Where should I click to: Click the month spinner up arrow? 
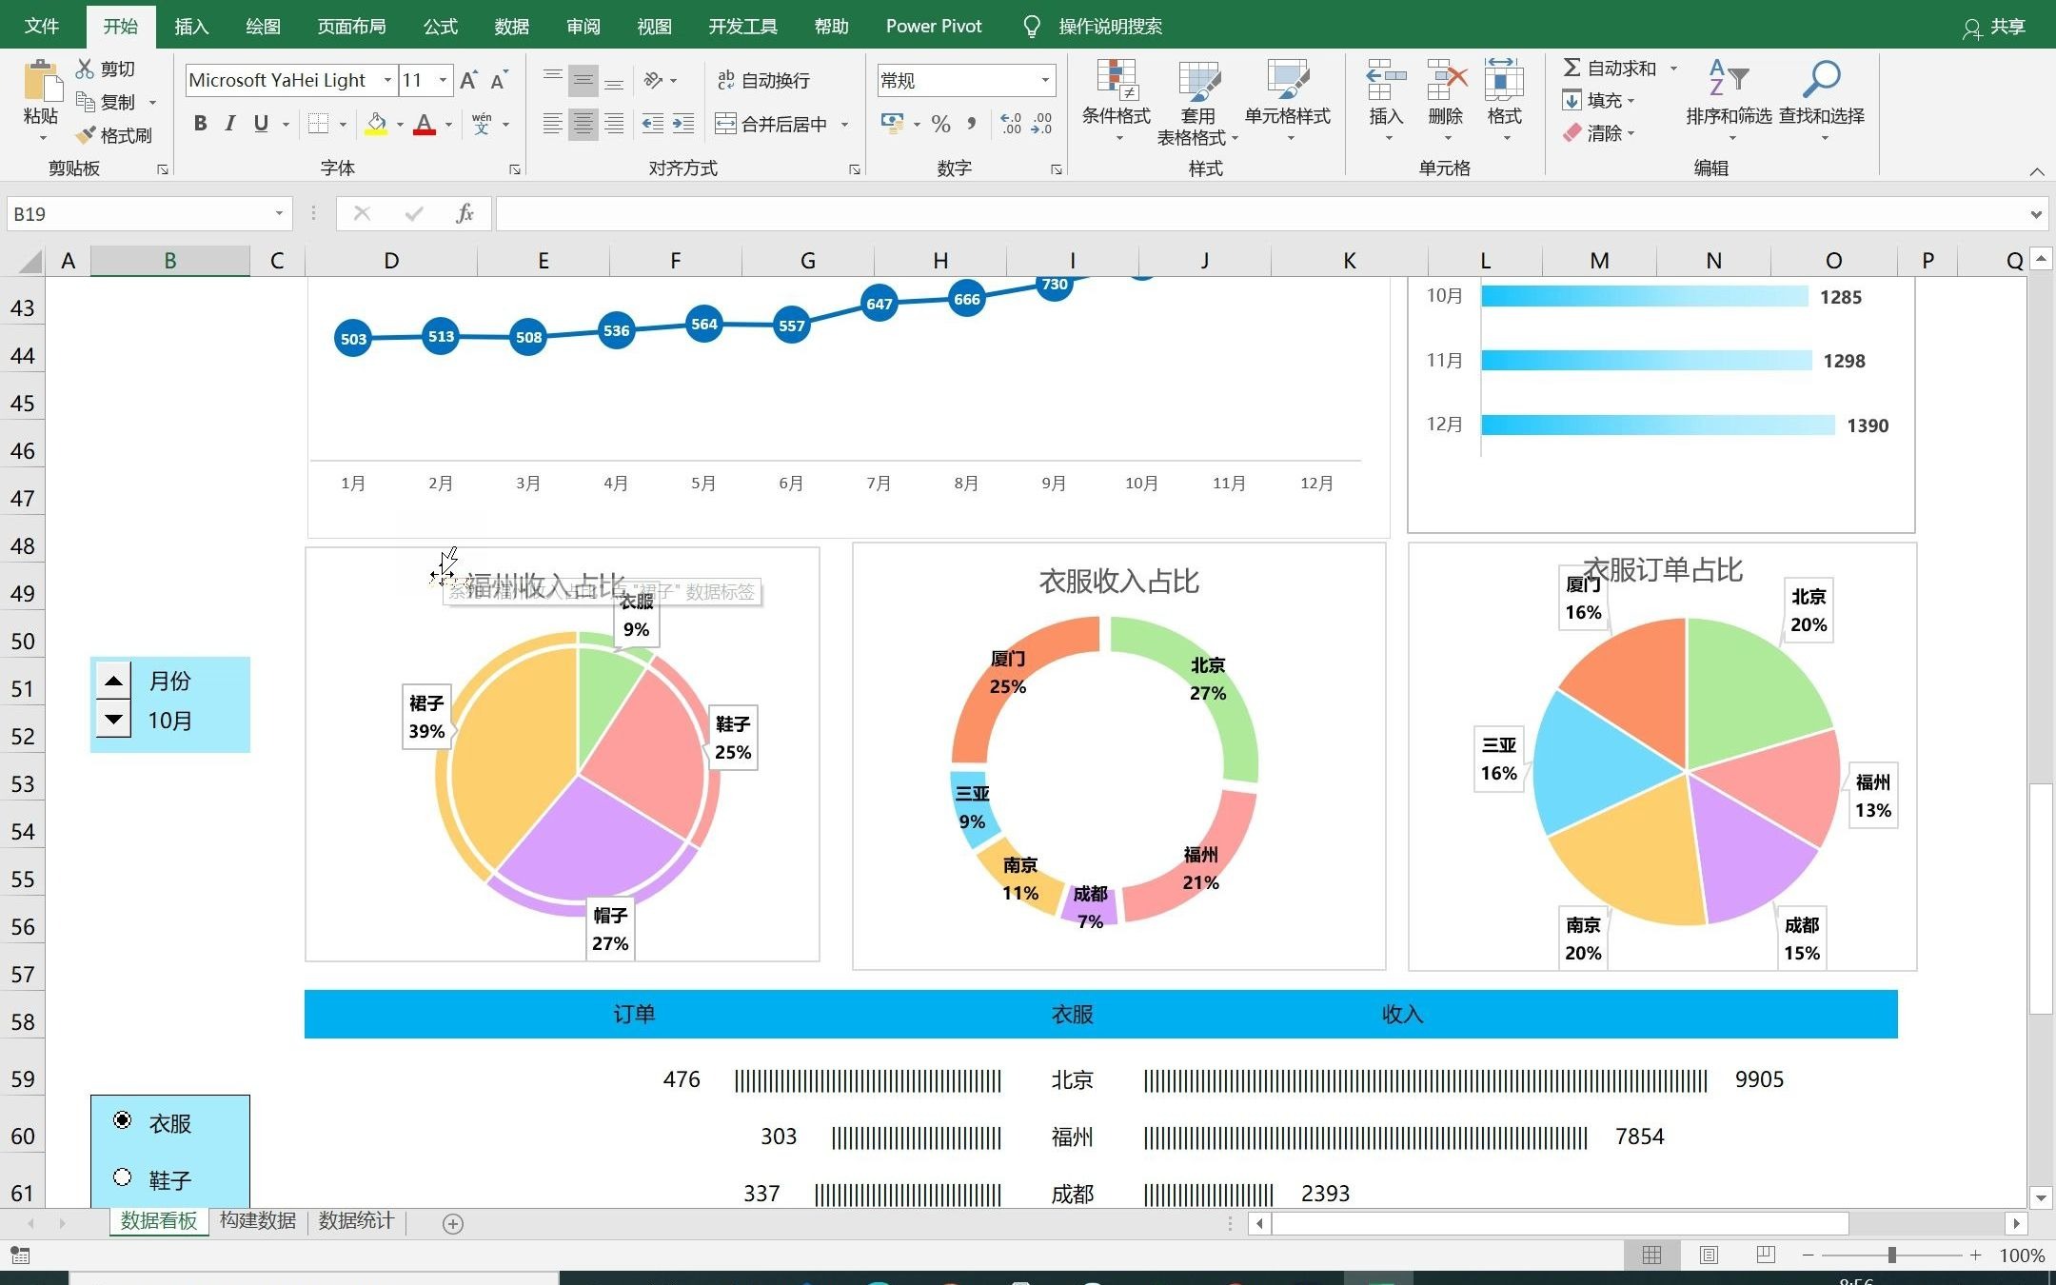tap(113, 681)
